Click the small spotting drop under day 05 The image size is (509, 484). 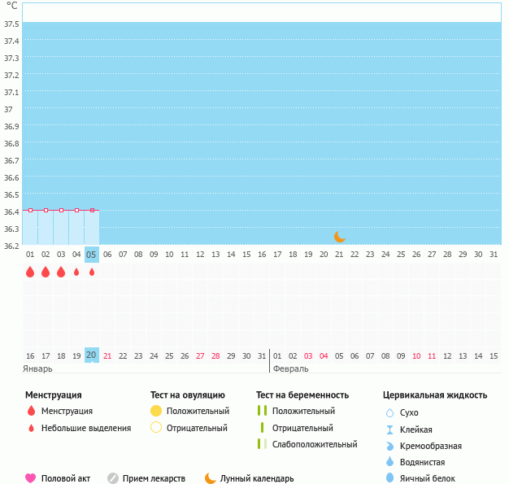click(92, 273)
